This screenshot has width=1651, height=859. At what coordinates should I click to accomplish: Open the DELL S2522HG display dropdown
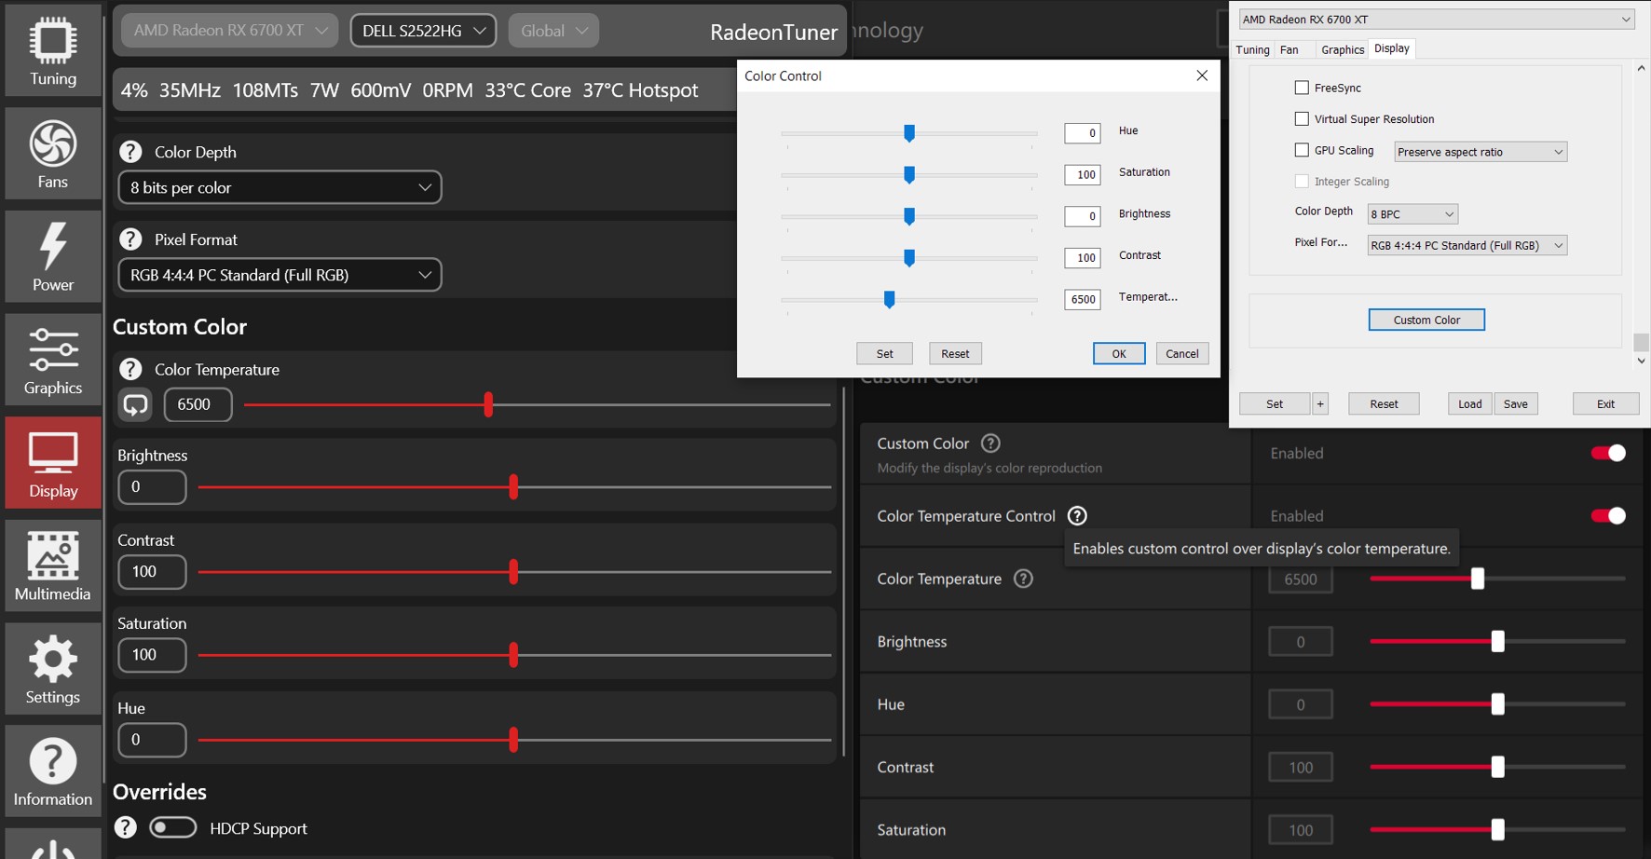(x=423, y=31)
